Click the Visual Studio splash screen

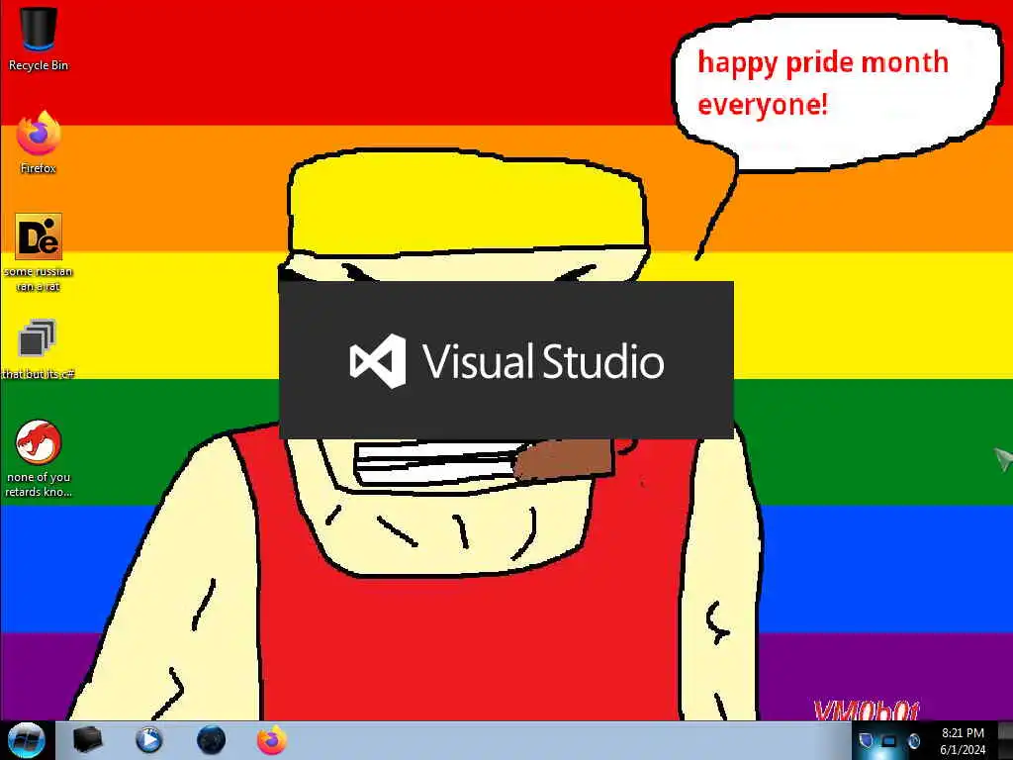coord(506,360)
